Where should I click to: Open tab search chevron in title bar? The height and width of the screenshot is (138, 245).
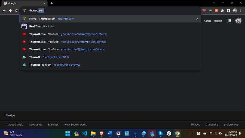click(x=214, y=3)
